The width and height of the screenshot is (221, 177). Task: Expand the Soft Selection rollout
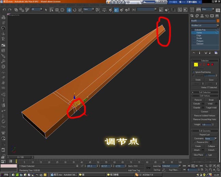(x=205, y=92)
